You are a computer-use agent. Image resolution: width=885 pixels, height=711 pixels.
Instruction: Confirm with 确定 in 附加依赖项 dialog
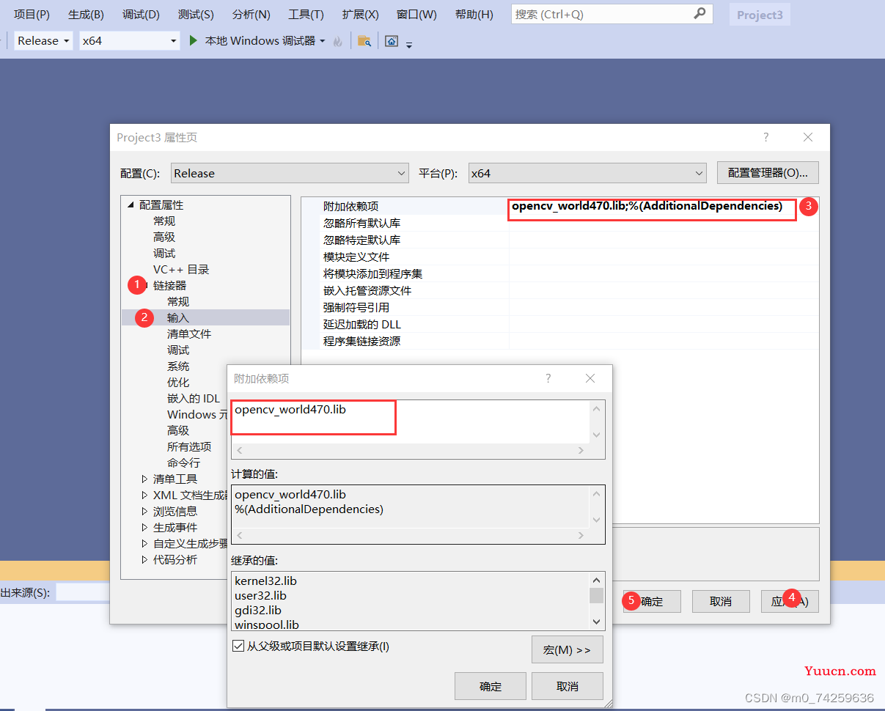(x=491, y=687)
